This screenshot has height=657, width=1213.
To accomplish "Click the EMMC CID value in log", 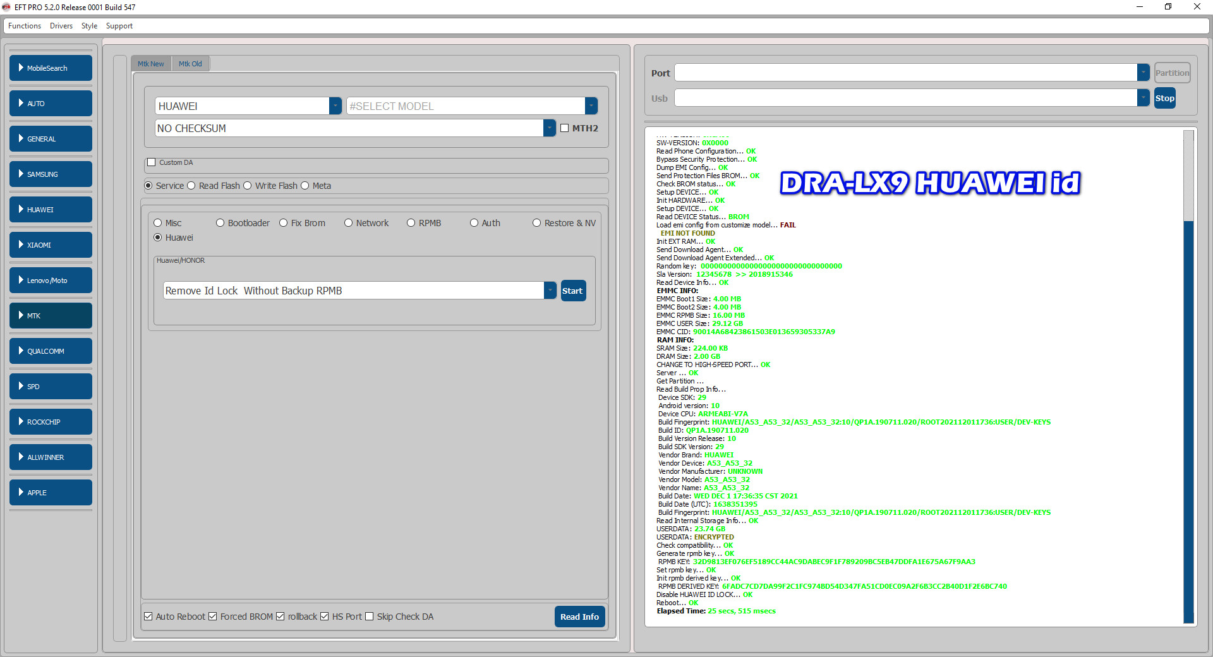I will pyautogui.click(x=764, y=332).
